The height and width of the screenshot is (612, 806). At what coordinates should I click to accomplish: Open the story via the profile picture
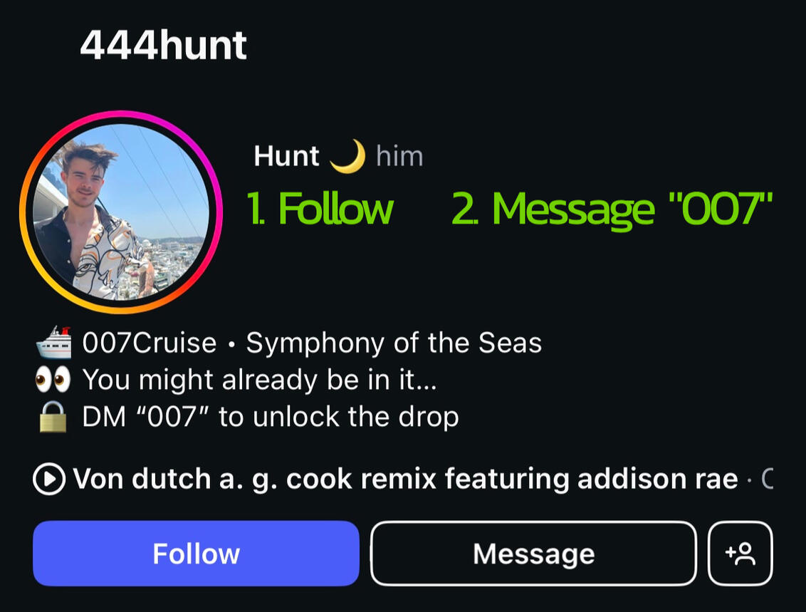pos(121,212)
